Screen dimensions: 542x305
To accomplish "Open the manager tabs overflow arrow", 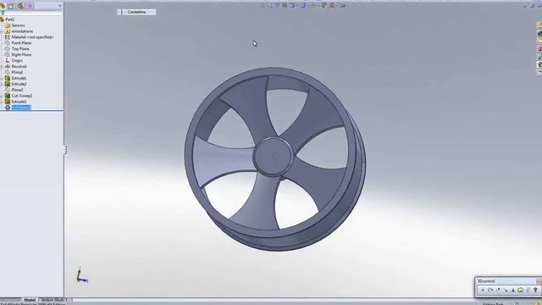I will (x=60, y=6).
